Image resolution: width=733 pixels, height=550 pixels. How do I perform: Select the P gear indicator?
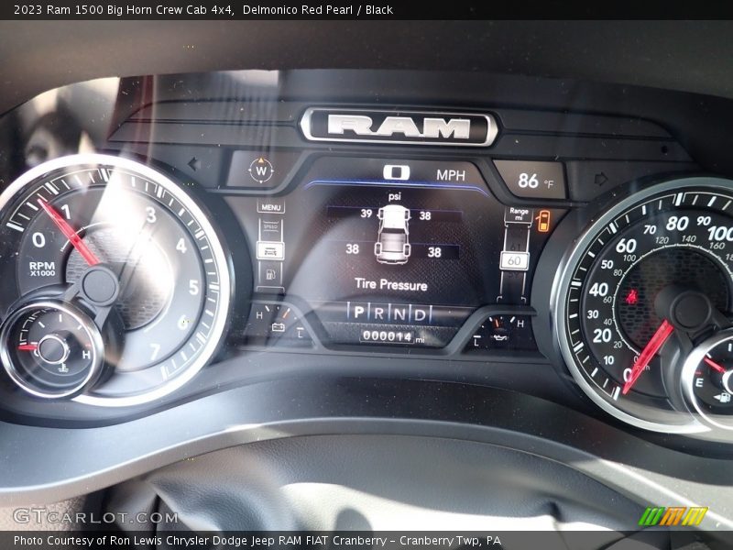pyautogui.click(x=358, y=313)
